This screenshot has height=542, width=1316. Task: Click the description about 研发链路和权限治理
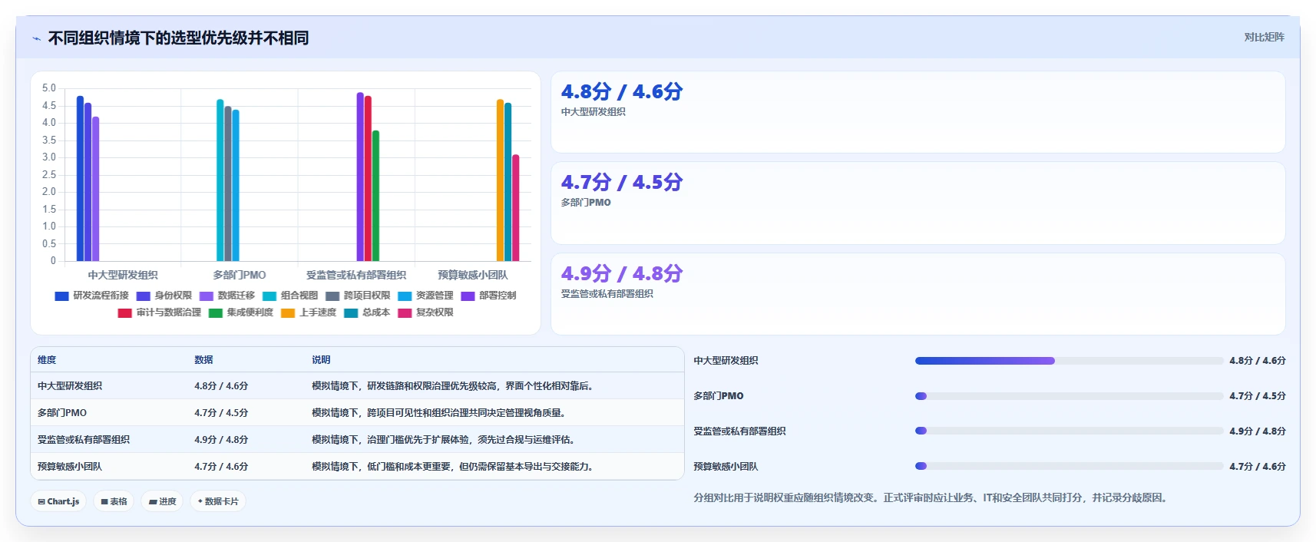click(x=454, y=386)
